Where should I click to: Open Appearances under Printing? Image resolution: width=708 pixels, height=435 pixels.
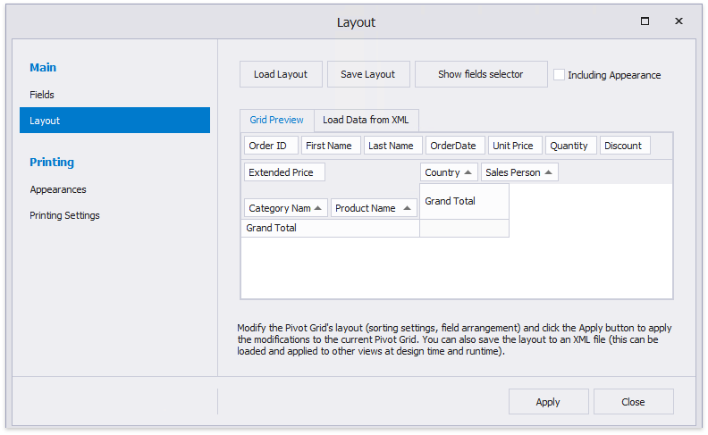pyautogui.click(x=58, y=189)
